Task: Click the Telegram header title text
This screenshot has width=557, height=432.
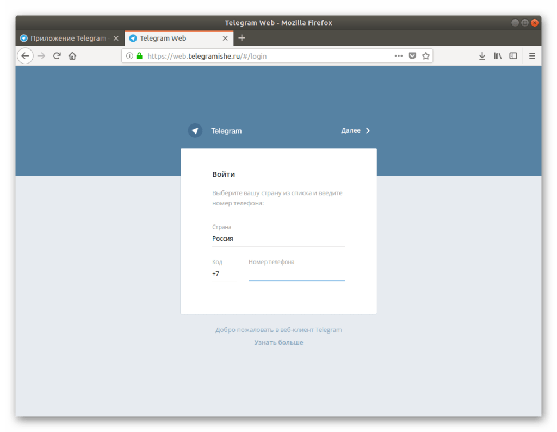Action: [x=226, y=131]
